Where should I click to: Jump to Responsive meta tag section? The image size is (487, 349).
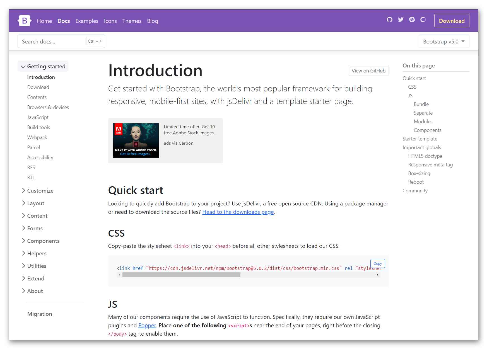430,164
